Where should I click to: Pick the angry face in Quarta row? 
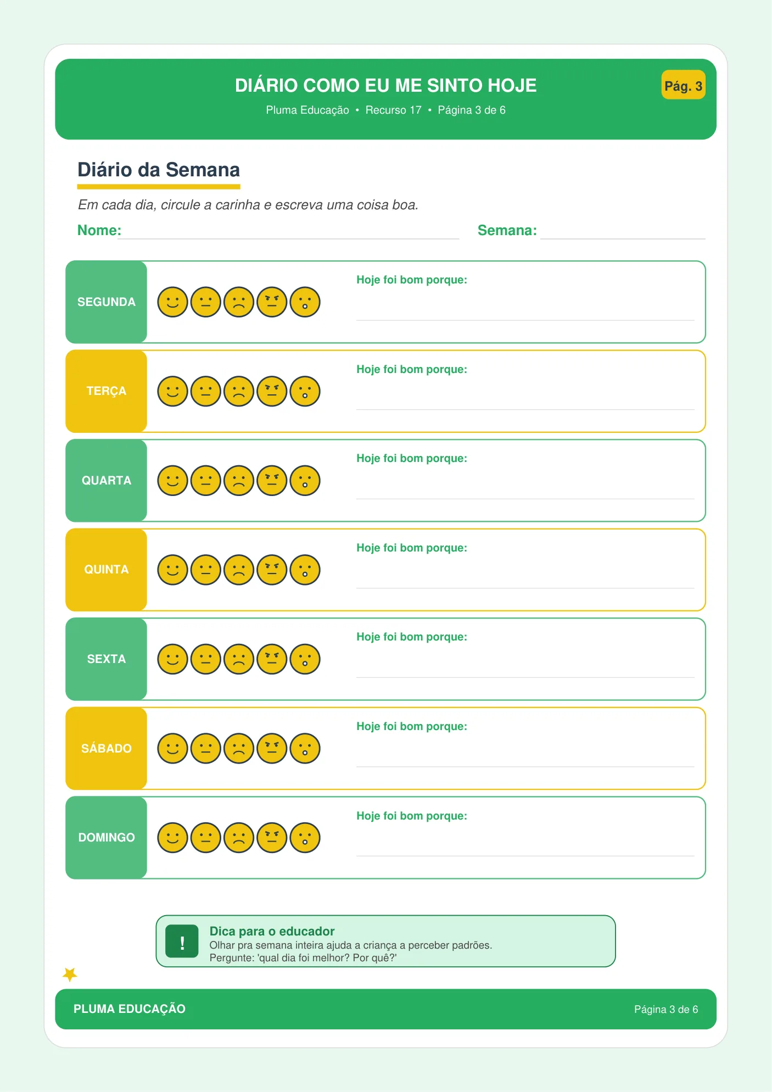(x=272, y=481)
